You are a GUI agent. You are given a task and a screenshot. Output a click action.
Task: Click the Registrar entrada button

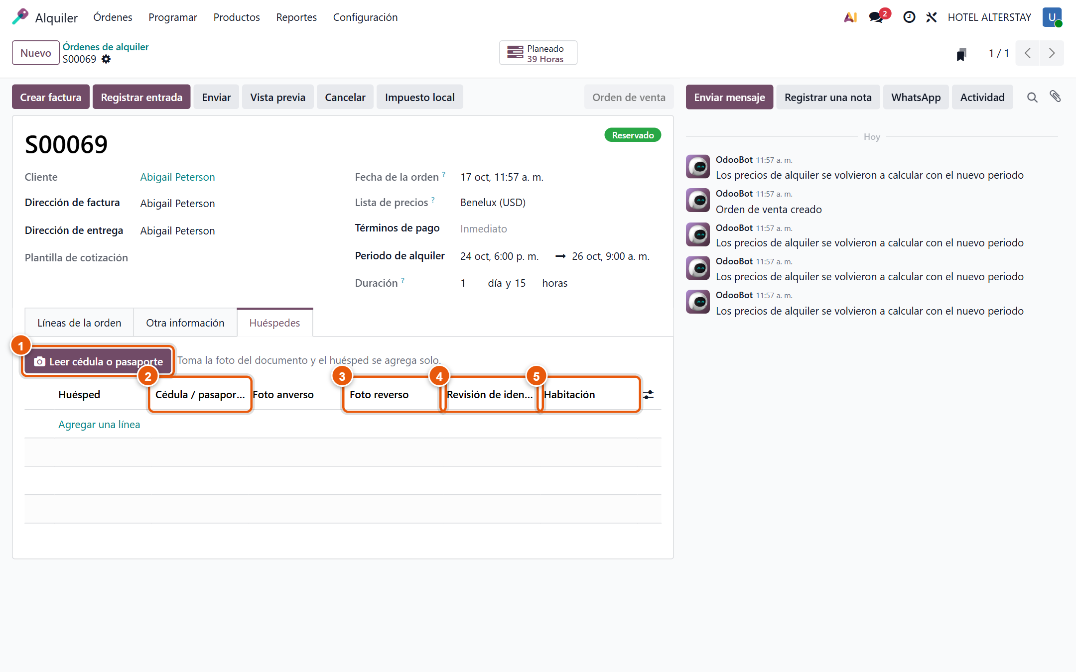[141, 97]
